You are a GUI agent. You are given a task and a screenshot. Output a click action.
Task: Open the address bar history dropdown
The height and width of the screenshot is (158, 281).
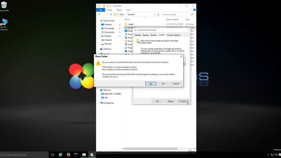tap(155, 14)
